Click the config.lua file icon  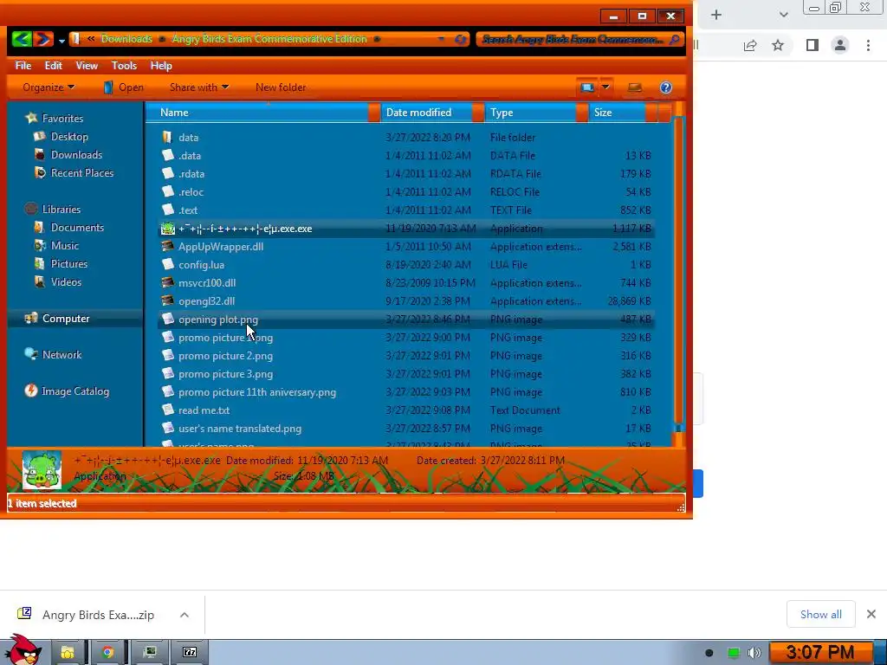[x=167, y=264]
